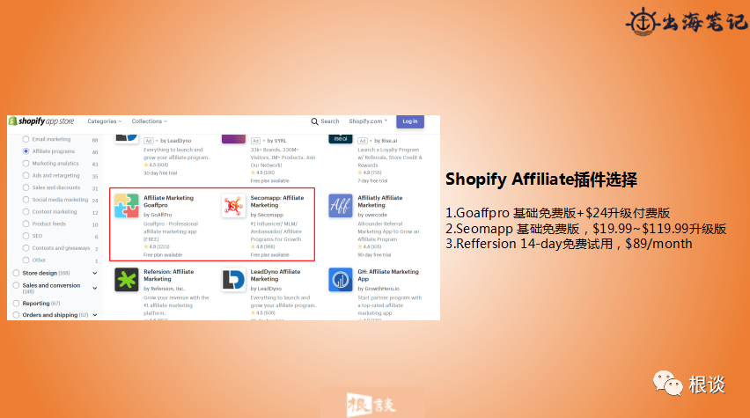Click the search magnifier icon
Viewport: 750px width, 418px height.
point(315,121)
